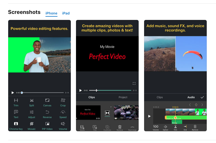Go to previous keyframe chevron
This screenshot has width=216, height=143.
coord(190,105)
